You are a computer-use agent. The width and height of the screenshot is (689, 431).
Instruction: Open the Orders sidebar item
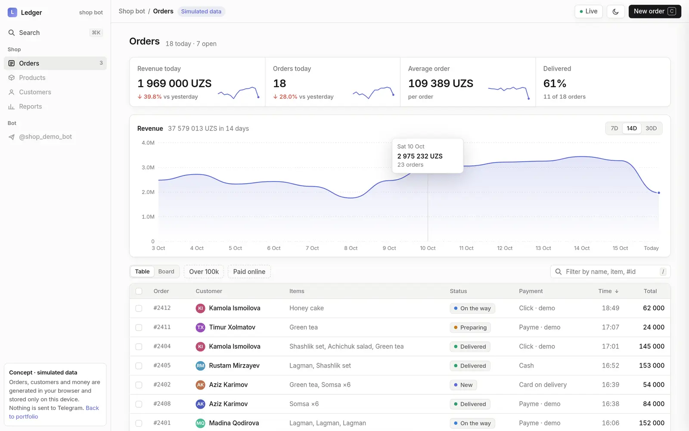[55, 63]
